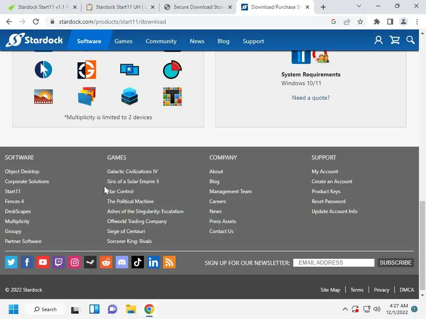
Task: Share this page from the address bar
Action: pos(347,22)
